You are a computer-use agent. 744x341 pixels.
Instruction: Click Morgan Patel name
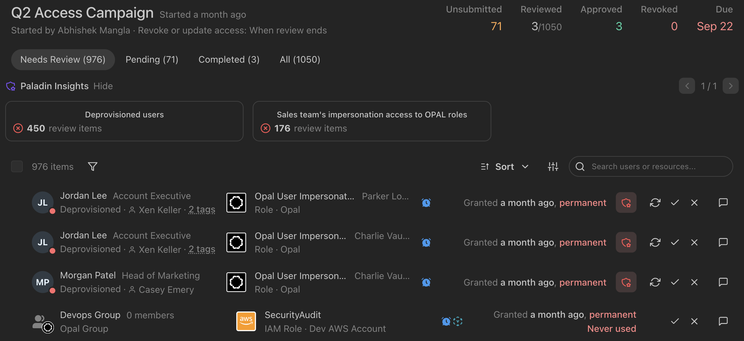(88, 275)
